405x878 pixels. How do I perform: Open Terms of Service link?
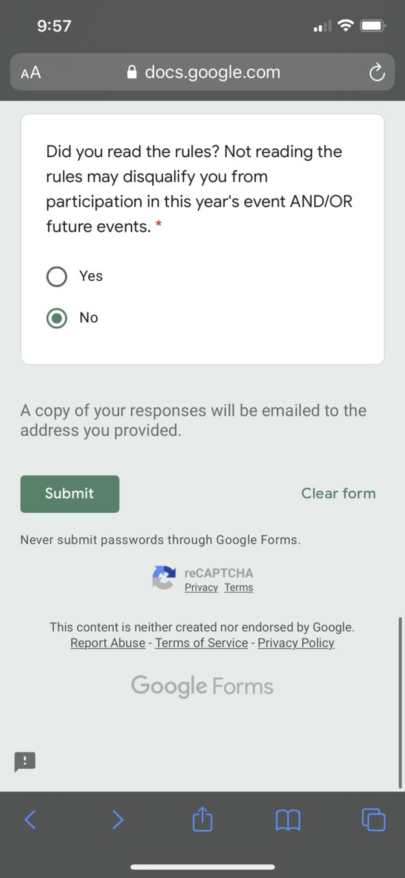pos(201,643)
